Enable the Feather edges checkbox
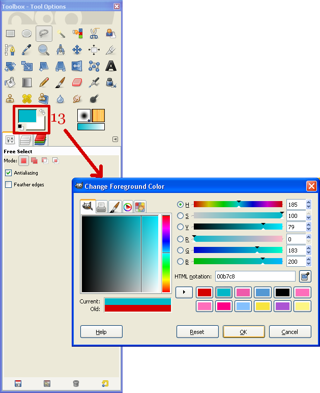The width and height of the screenshot is (320, 393). pos(8,184)
